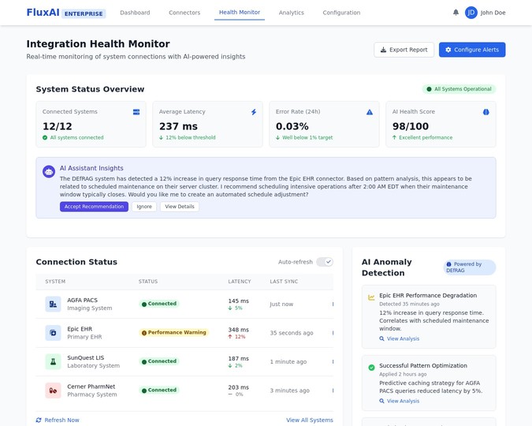Image resolution: width=532 pixels, height=426 pixels.
Task: Open the View All Systems link
Action: tap(310, 420)
